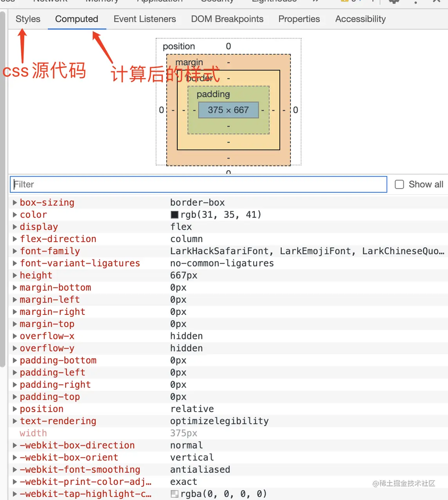Expand the color property trace
This screenshot has width=448, height=500.
(15, 214)
